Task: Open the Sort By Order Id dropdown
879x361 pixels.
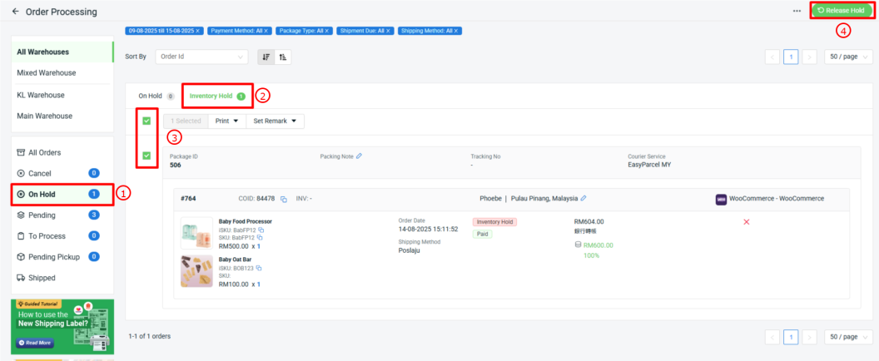Action: point(202,57)
